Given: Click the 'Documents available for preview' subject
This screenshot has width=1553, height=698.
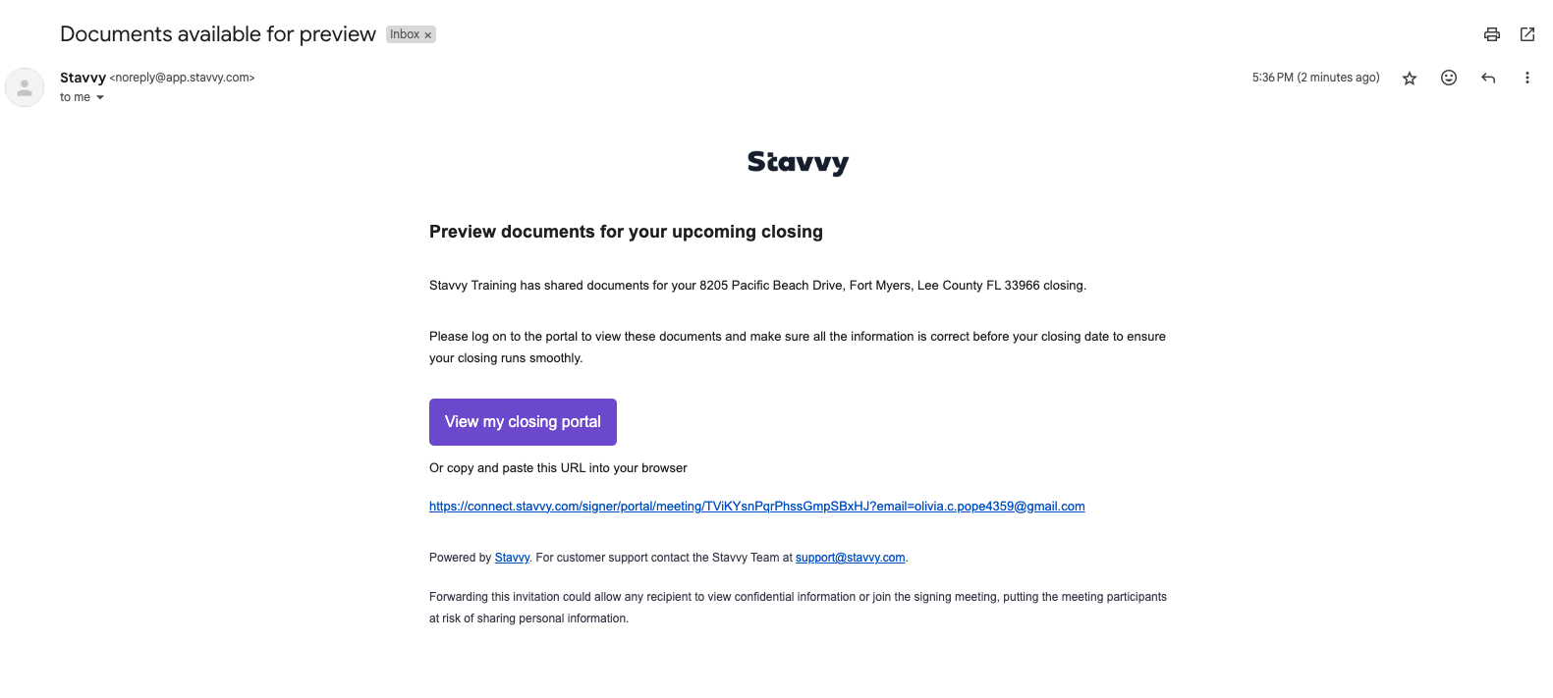Looking at the screenshot, I should coord(218,34).
